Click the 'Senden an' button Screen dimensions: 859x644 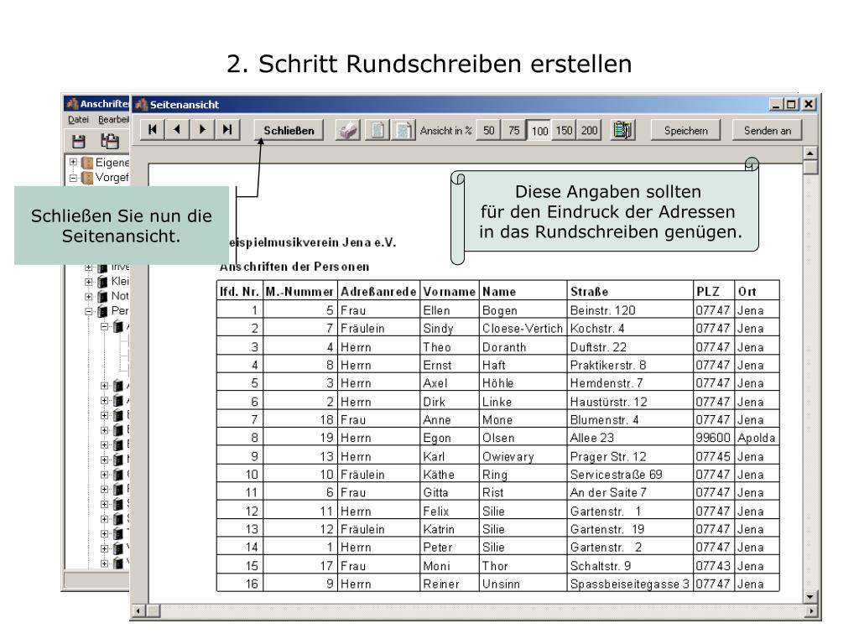pos(767,130)
